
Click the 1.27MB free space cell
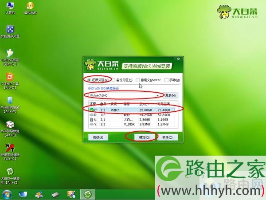163,124
